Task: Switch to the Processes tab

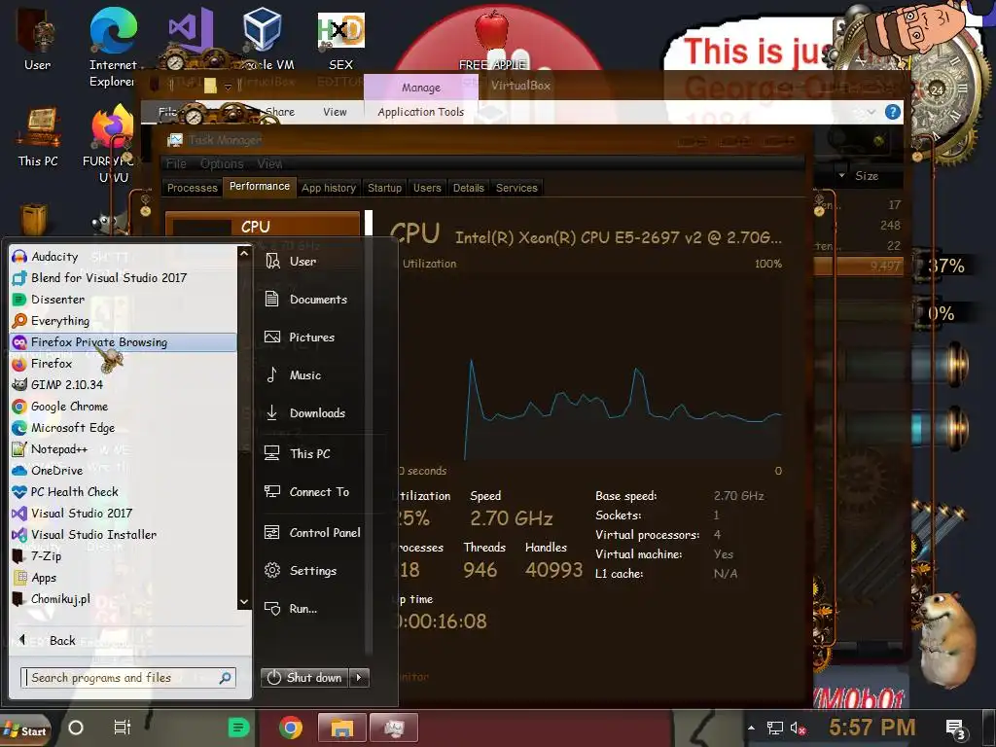Action: click(192, 188)
